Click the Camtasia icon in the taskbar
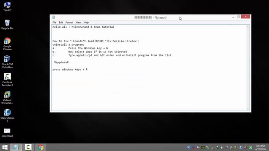 (x=28, y=147)
